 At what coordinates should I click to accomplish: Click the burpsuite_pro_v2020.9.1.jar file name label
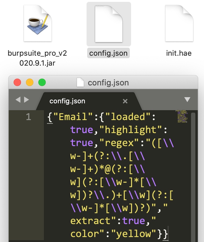pos(37,58)
